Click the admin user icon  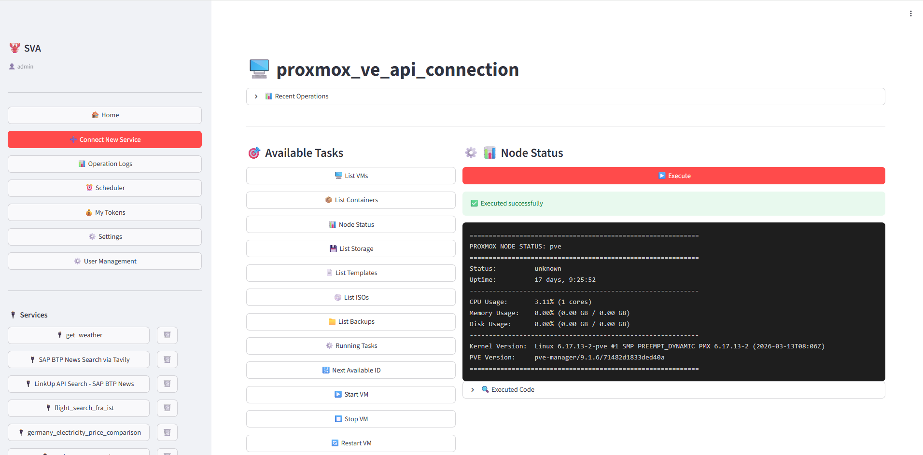coord(12,67)
